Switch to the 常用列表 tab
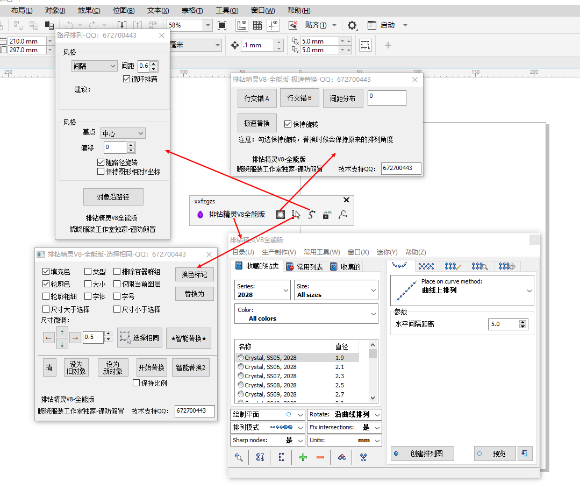 (x=304, y=266)
